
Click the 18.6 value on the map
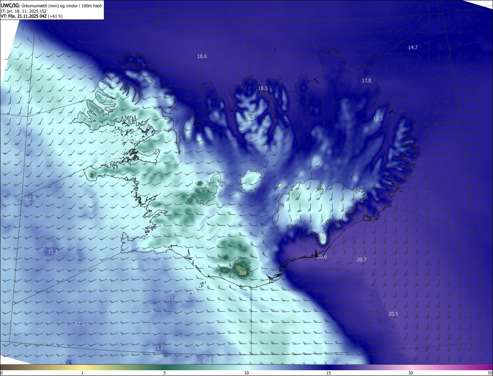tap(202, 56)
